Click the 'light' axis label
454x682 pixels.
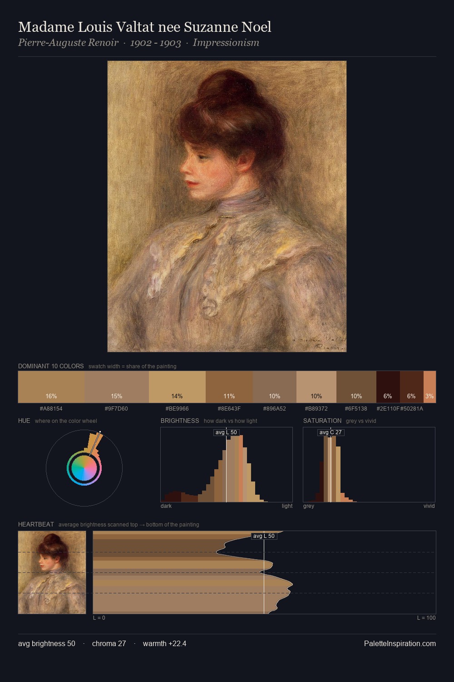tap(287, 506)
